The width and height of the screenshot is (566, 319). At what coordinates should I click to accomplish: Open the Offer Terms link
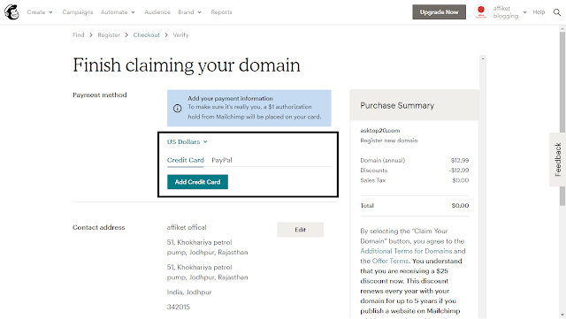(x=390, y=262)
